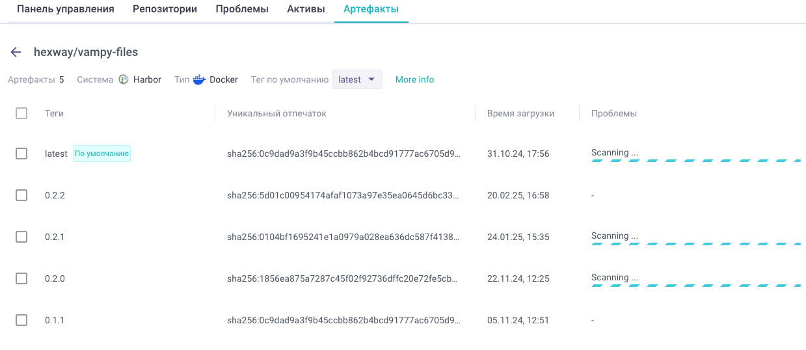Open the Активы tab

[x=306, y=9]
